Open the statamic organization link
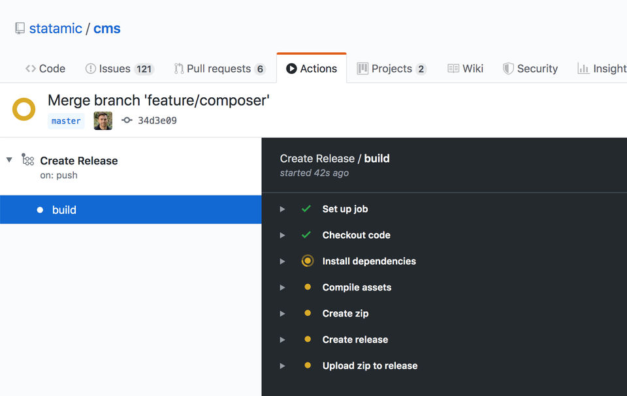 [56, 29]
